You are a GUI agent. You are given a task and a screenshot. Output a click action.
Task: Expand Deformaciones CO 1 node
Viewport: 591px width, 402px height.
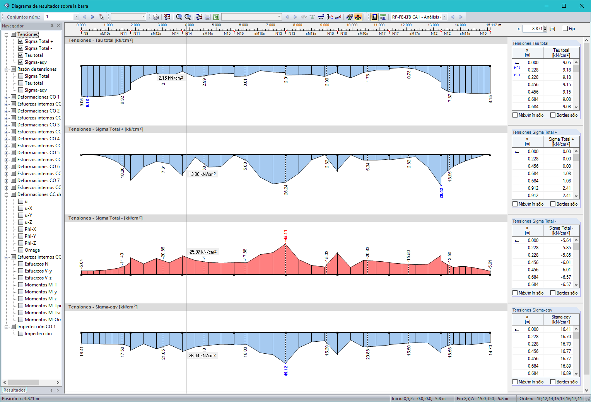[x=7, y=97]
